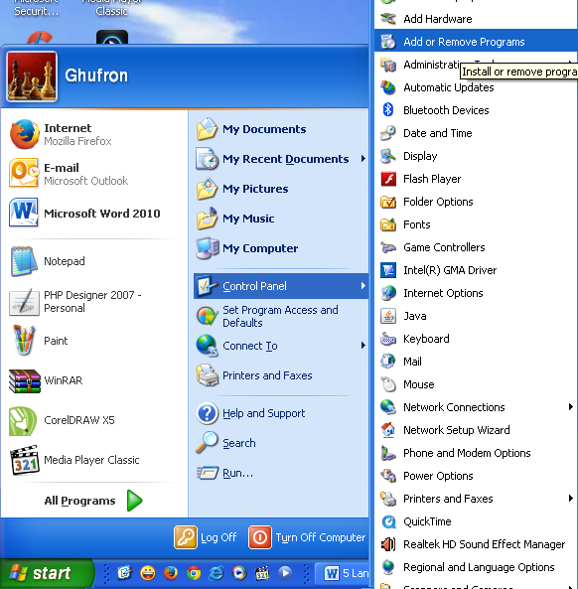Open WinRAR from the start menu
Viewport: 578px width, 589px height.
[x=94, y=380]
